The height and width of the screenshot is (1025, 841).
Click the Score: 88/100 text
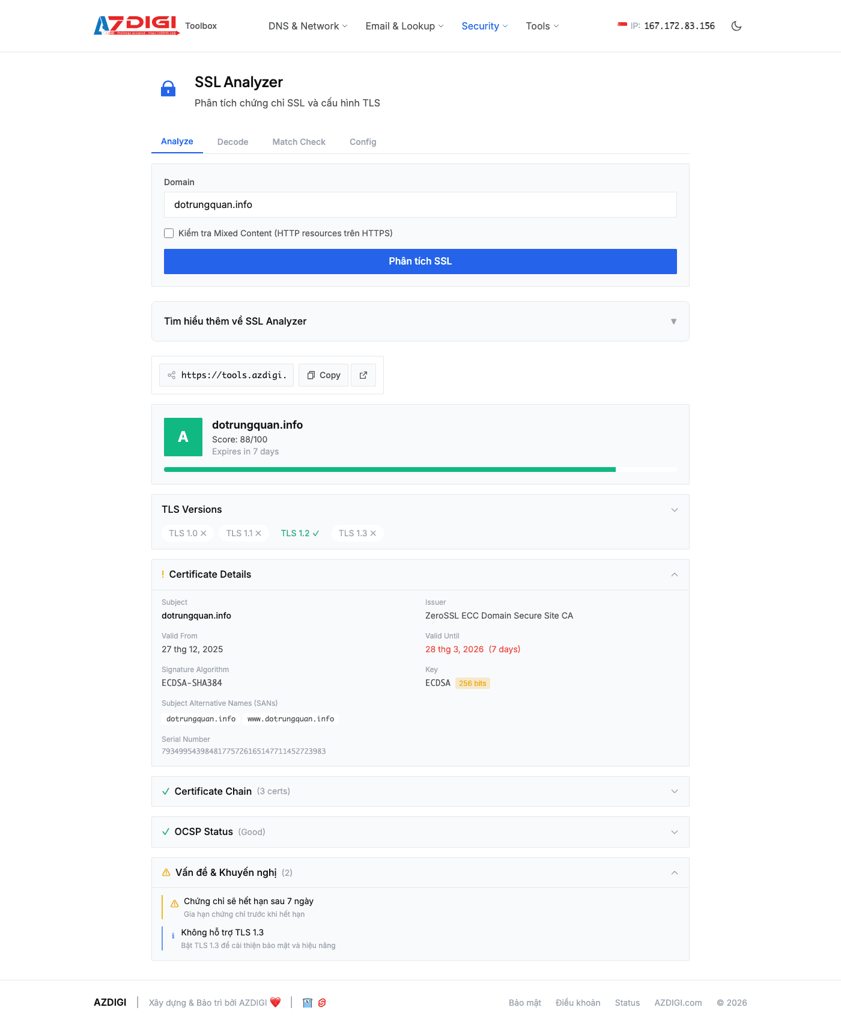tap(240, 439)
